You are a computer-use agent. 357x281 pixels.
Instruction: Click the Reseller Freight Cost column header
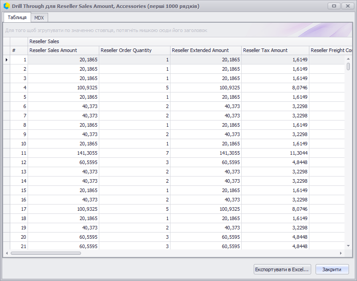point(331,50)
